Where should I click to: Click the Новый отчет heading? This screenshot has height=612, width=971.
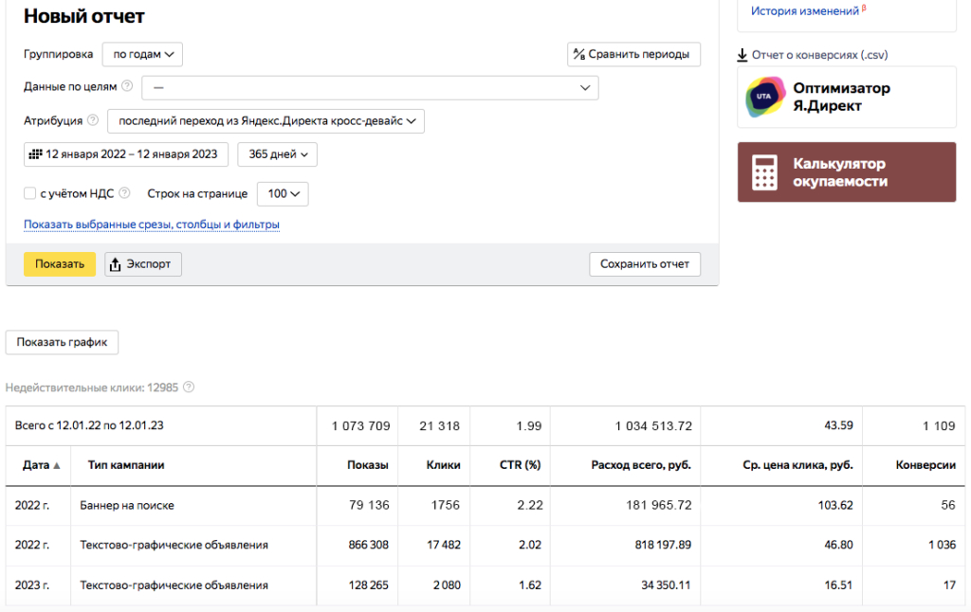point(84,16)
